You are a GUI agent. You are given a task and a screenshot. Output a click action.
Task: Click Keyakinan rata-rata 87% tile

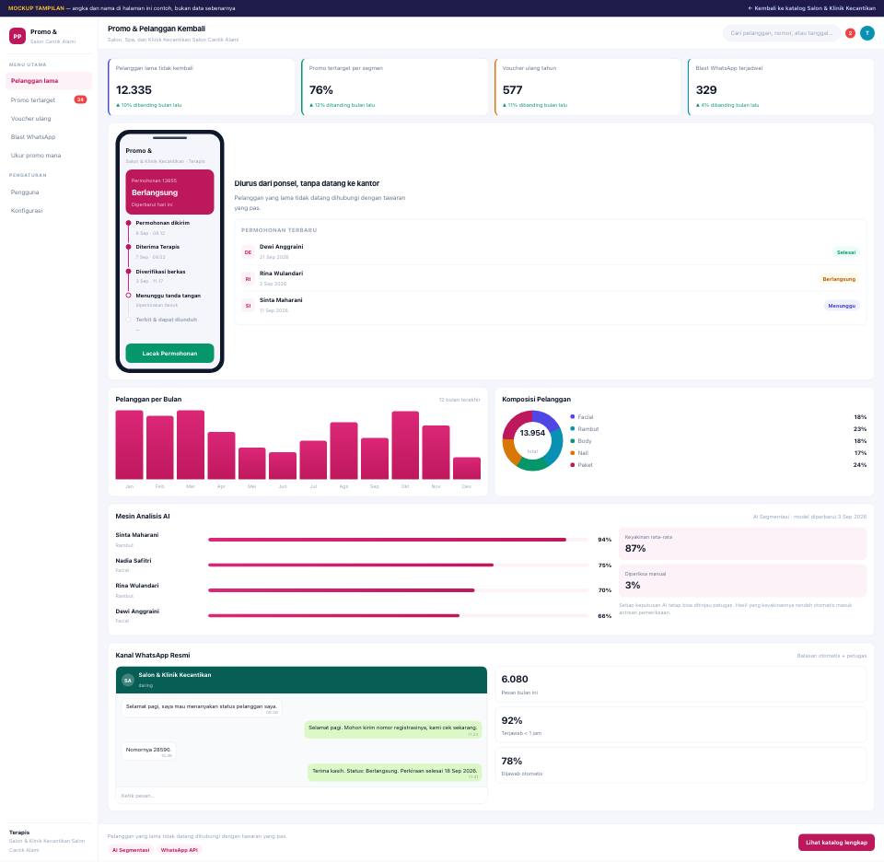(742, 543)
